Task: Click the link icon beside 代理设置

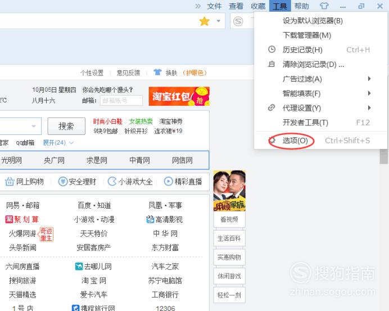Action: click(272, 108)
